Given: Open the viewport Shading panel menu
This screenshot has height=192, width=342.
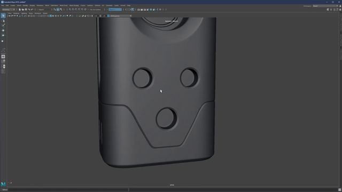Looking at the screenshot, I should pyautogui.click(x=17, y=13).
